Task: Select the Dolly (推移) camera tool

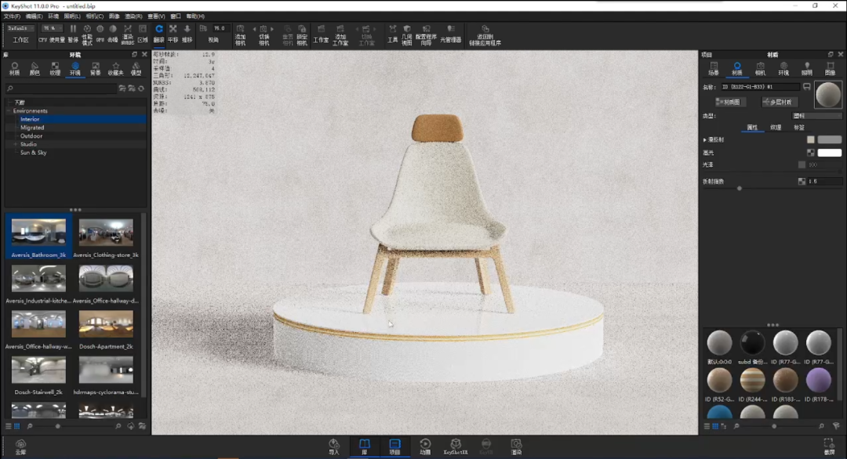Action: [187, 34]
